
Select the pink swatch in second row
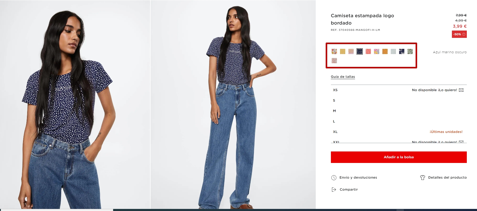click(x=334, y=61)
